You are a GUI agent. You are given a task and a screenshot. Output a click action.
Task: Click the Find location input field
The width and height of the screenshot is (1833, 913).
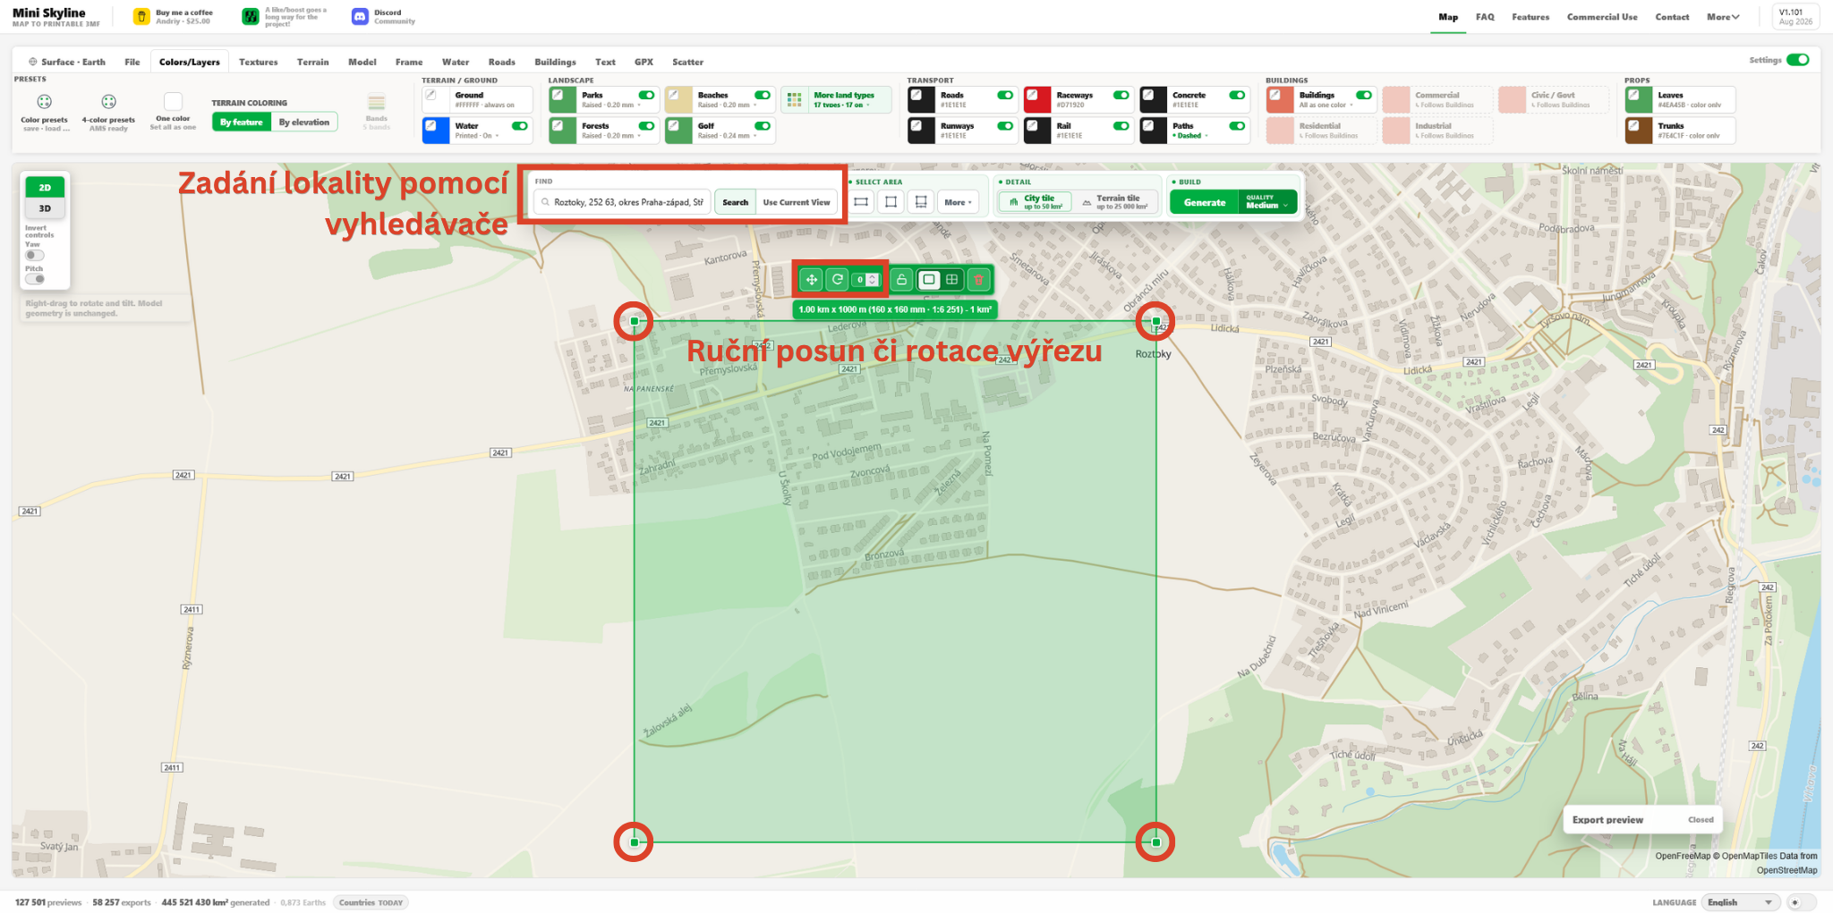[623, 202]
